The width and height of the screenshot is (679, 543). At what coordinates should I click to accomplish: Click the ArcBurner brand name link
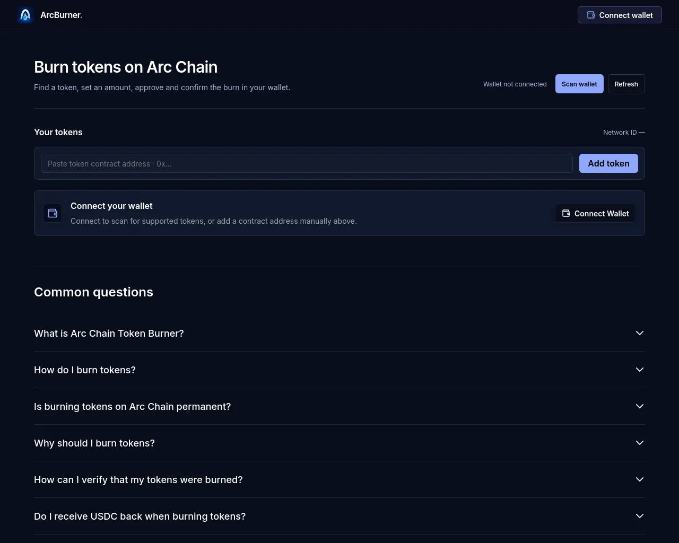62,15
